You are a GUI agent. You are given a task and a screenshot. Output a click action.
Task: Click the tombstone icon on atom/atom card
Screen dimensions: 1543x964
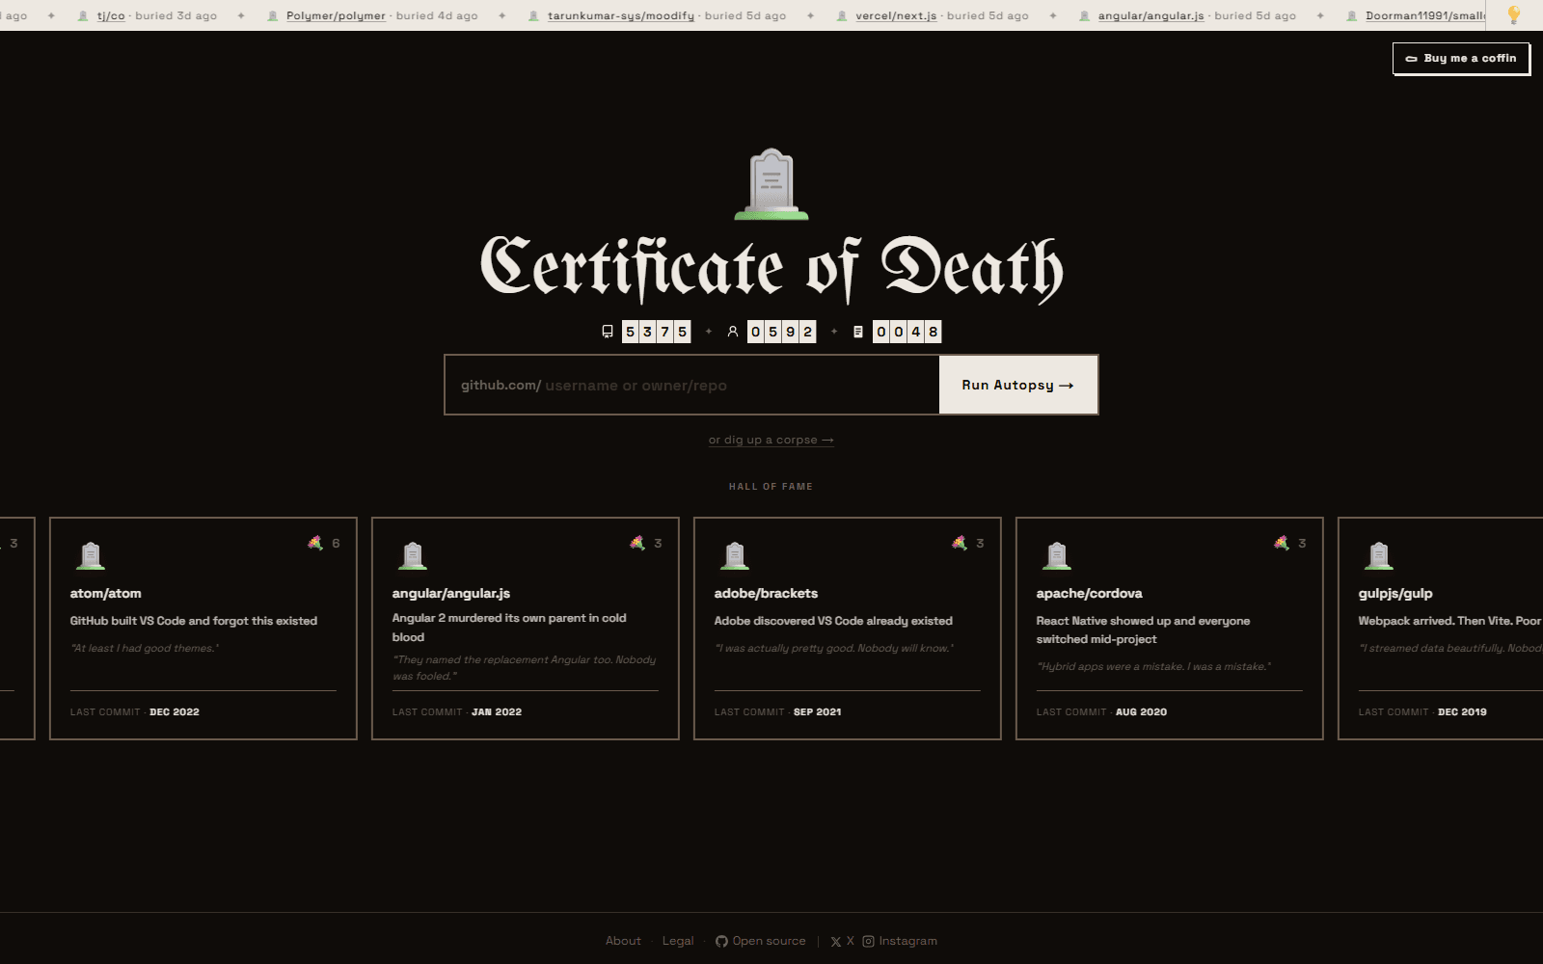(x=91, y=555)
